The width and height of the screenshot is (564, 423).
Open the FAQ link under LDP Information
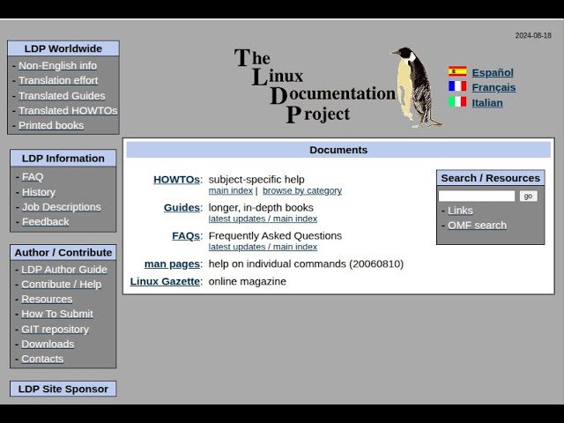[x=33, y=176]
